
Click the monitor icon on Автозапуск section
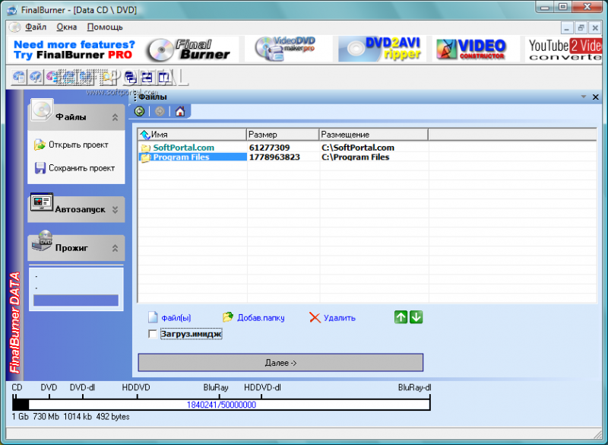[42, 202]
